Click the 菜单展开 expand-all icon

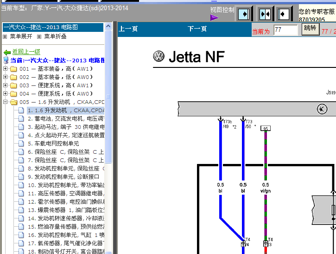coord(5,36)
